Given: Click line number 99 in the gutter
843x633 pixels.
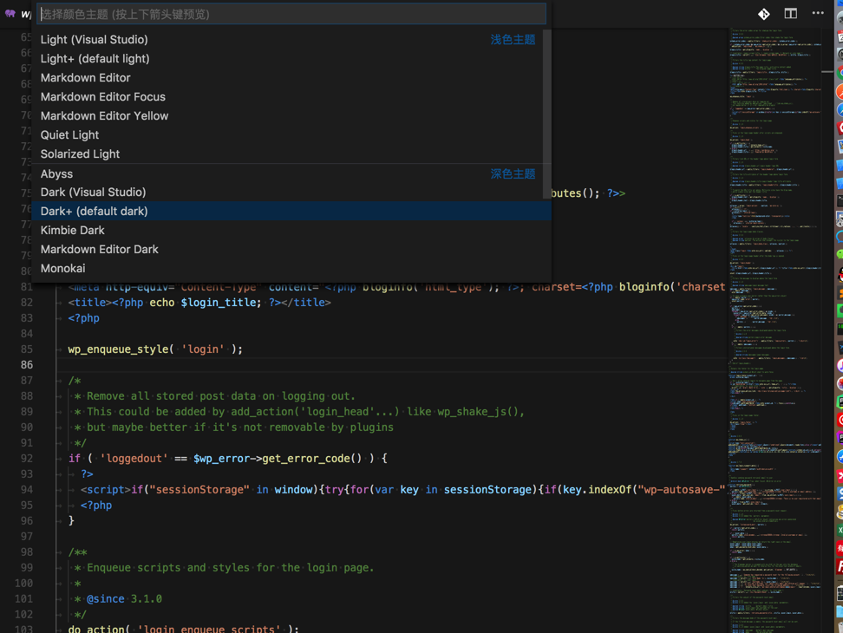Looking at the screenshot, I should pos(27,567).
